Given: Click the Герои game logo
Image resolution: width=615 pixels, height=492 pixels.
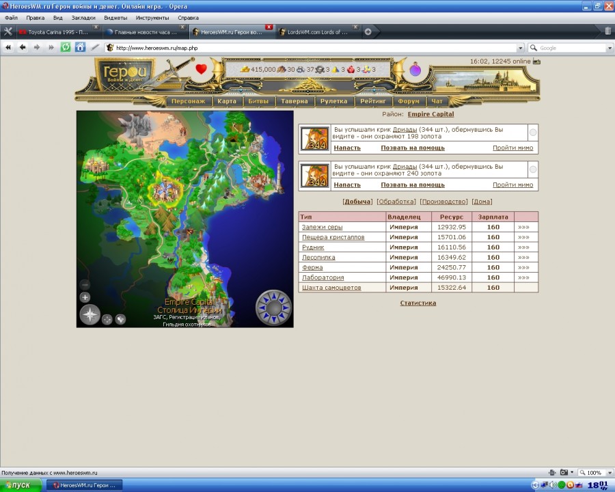Looking at the screenshot, I should (125, 74).
